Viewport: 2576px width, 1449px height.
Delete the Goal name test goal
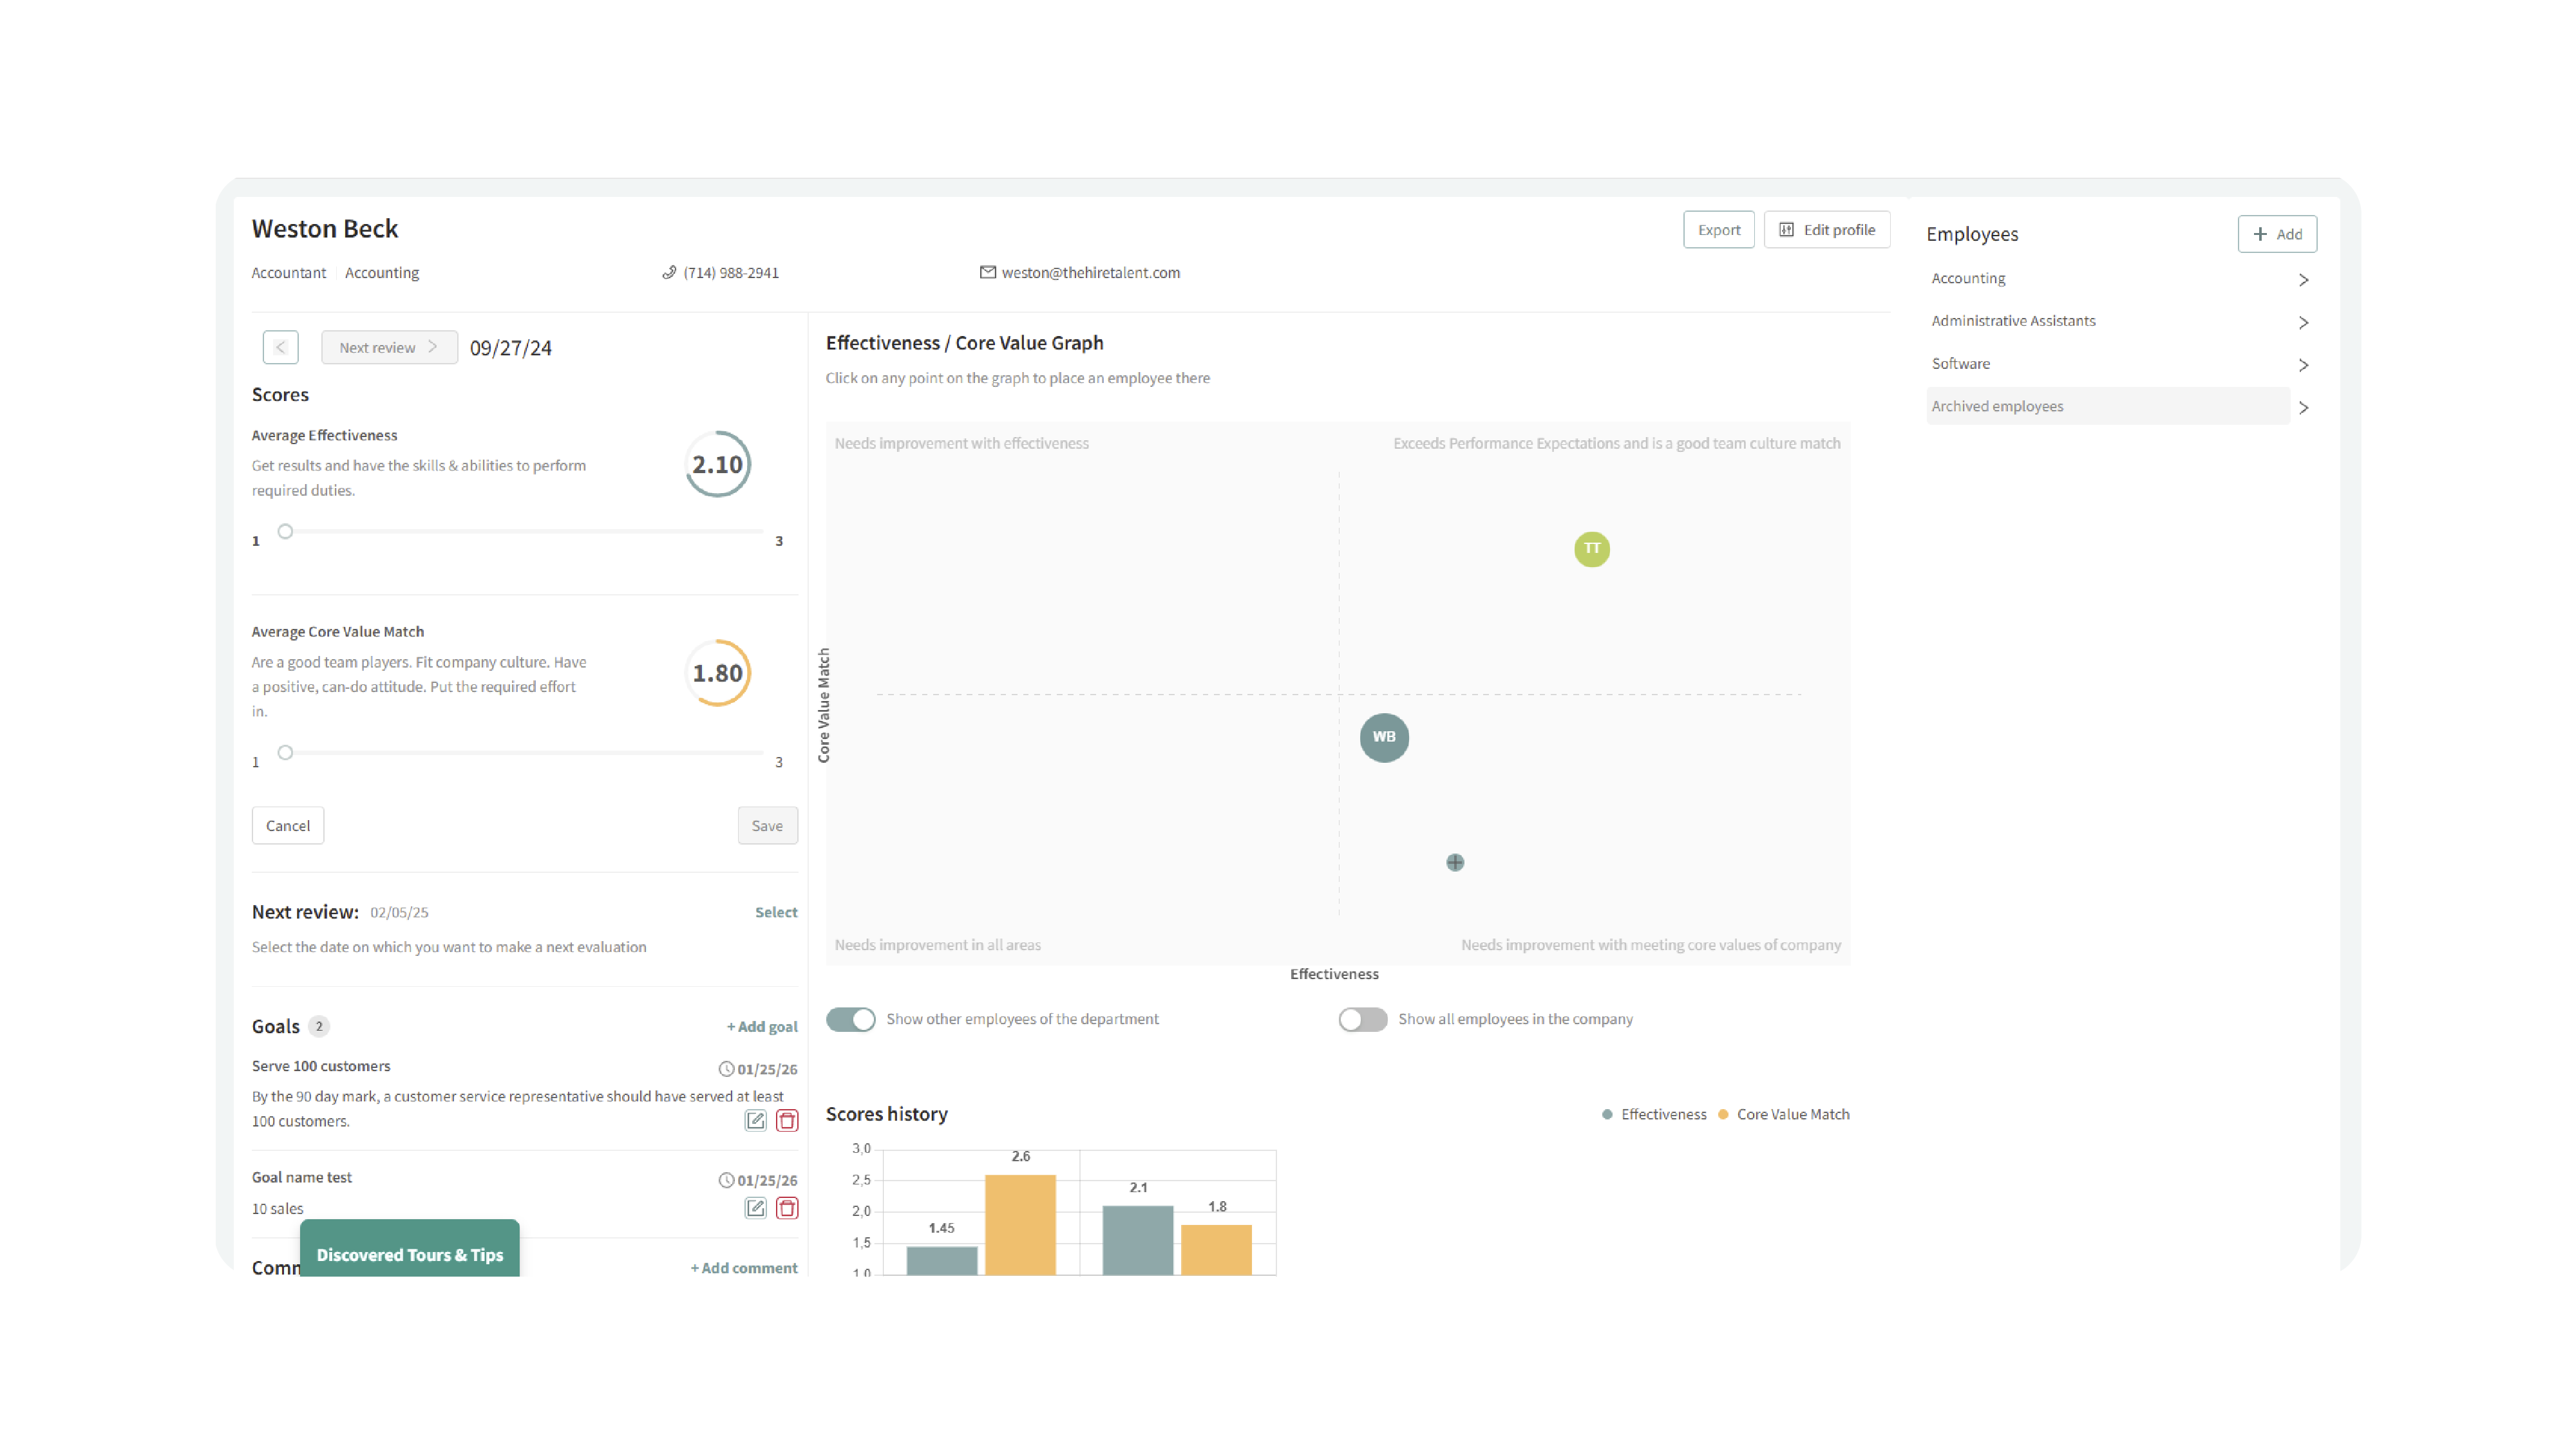click(x=787, y=1208)
